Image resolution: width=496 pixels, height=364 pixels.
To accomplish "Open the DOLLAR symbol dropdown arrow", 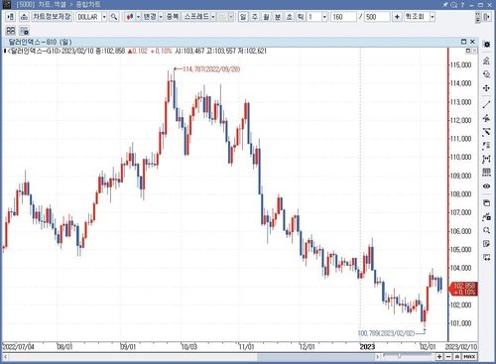I will click(x=104, y=17).
